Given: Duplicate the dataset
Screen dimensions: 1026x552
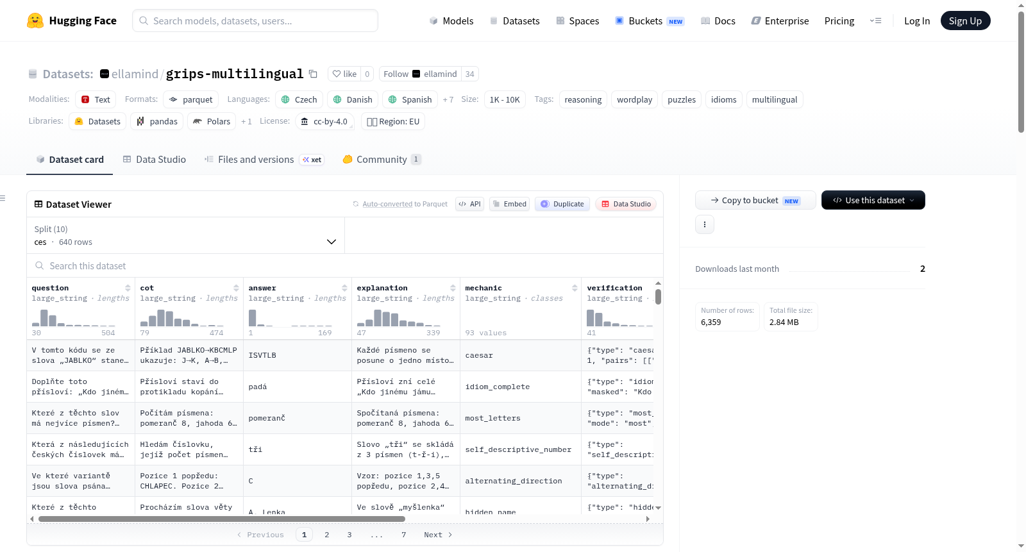Looking at the screenshot, I should coord(562,204).
